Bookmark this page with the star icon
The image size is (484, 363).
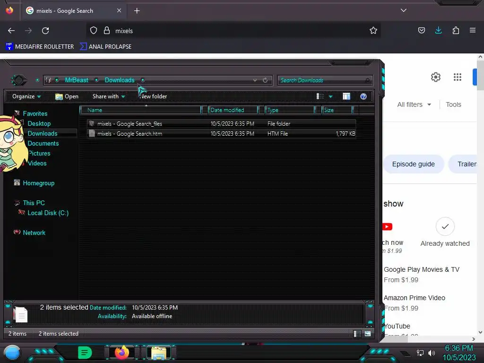pos(373,30)
